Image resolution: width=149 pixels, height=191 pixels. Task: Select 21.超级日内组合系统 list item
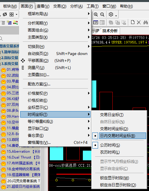[x=23, y=187]
